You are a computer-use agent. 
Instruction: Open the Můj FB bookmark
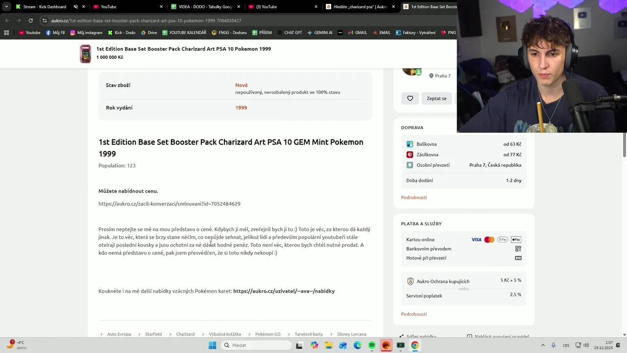(x=55, y=33)
